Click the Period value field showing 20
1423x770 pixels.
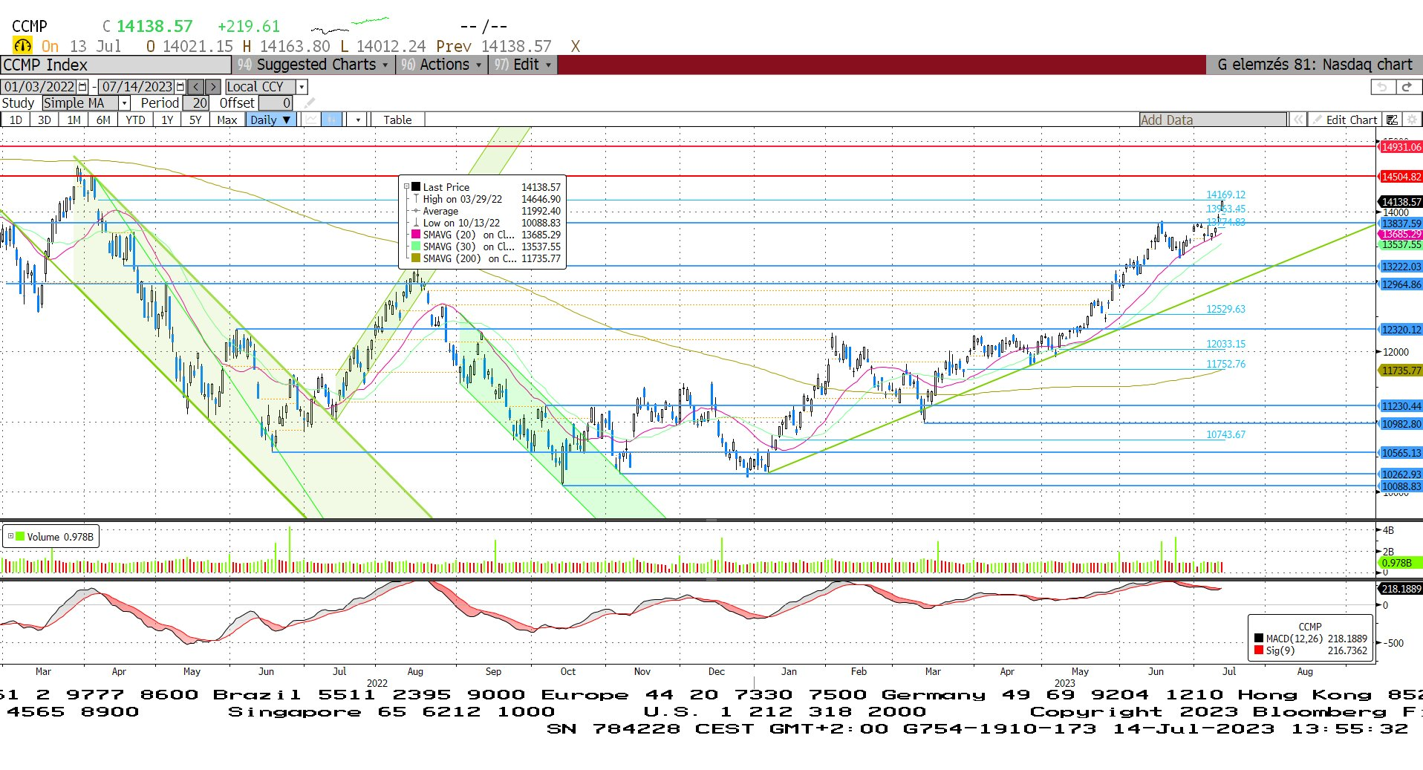tap(197, 103)
